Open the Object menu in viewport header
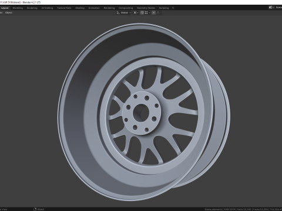 (x=9, y=13)
